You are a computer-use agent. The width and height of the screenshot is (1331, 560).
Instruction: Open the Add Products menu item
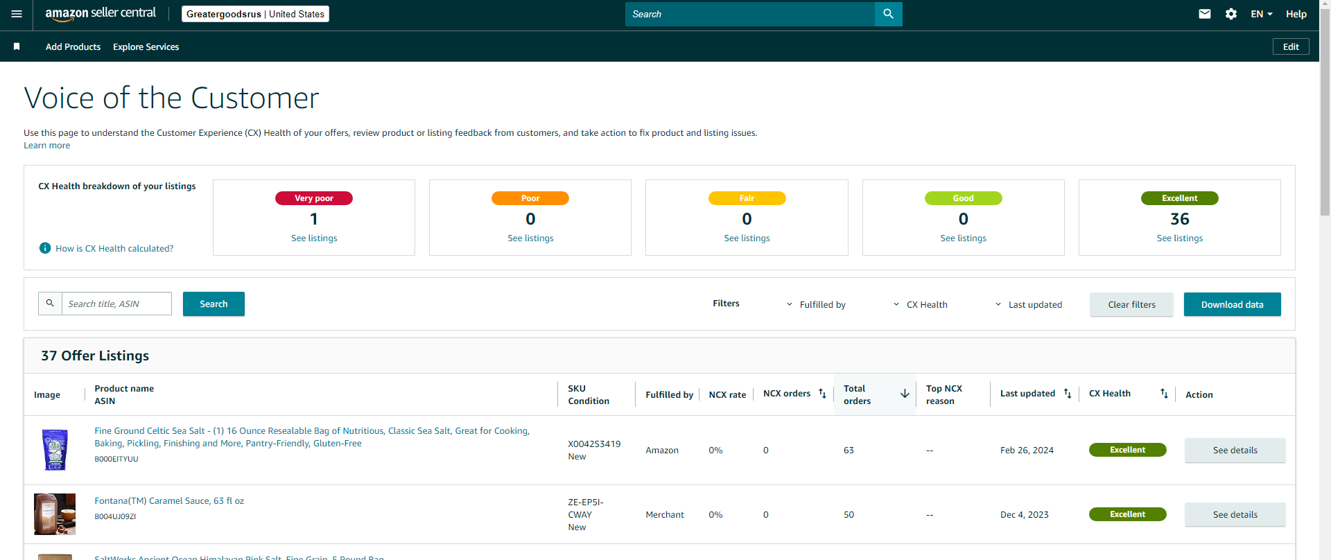[x=73, y=46]
